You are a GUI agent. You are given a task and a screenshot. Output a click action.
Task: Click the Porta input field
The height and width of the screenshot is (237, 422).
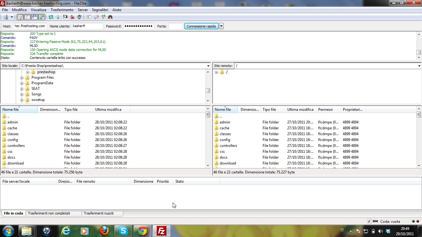[175, 26]
